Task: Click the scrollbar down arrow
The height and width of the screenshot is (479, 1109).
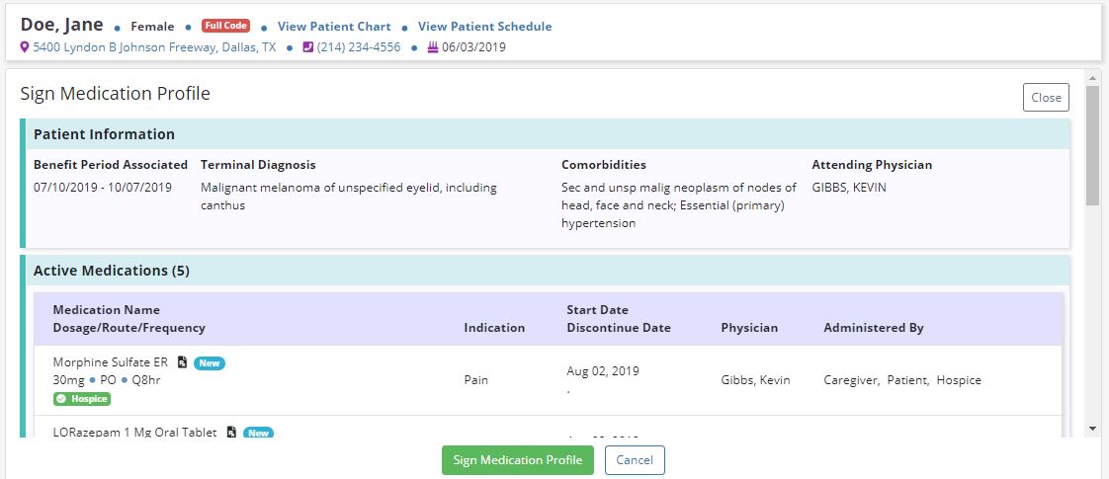Action: 1092,428
